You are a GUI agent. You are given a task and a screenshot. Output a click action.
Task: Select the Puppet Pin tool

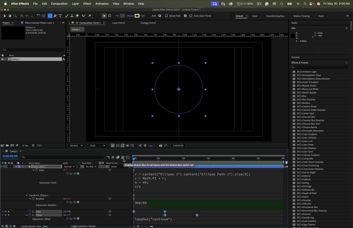(x=90, y=16)
